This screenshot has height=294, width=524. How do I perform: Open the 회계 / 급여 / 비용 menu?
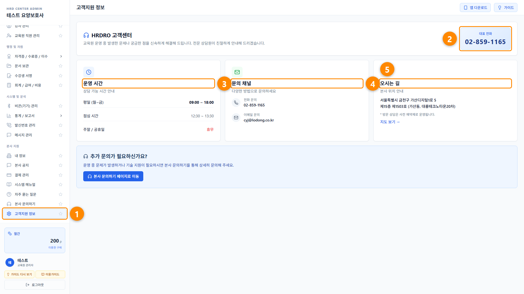35,85
